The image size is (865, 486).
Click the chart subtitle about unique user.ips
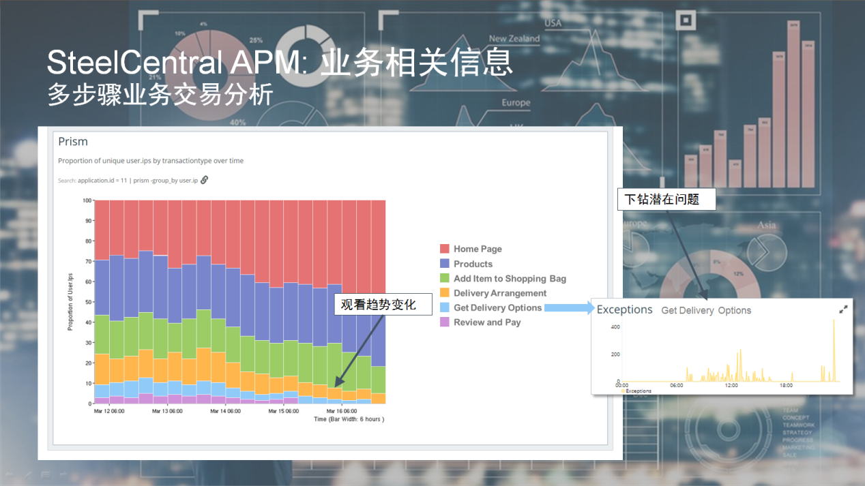(151, 161)
